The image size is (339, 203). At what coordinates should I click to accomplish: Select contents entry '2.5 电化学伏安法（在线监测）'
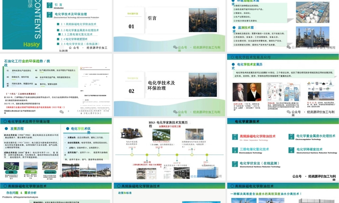(80, 44)
